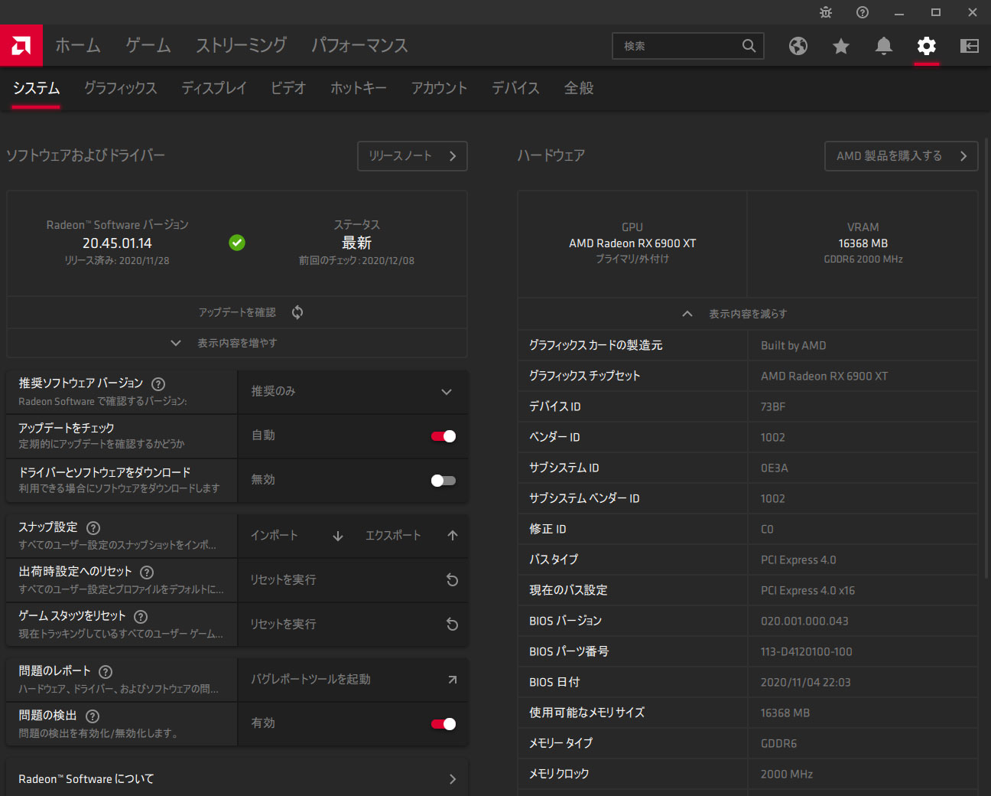991x796 pixels.
Task: Show help for 出荷時設定へのリセット
Action: click(147, 573)
